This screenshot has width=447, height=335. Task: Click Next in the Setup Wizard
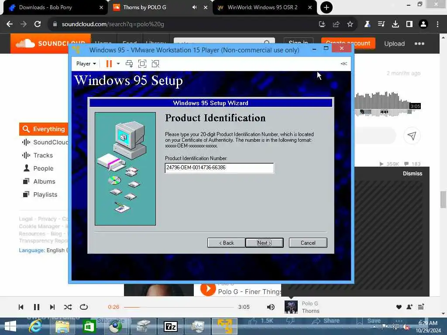264,243
